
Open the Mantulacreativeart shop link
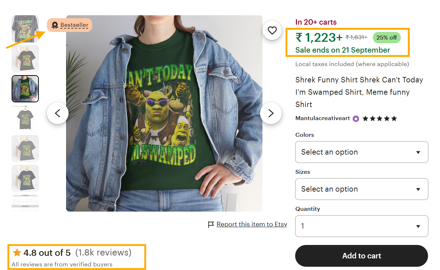[322, 119]
